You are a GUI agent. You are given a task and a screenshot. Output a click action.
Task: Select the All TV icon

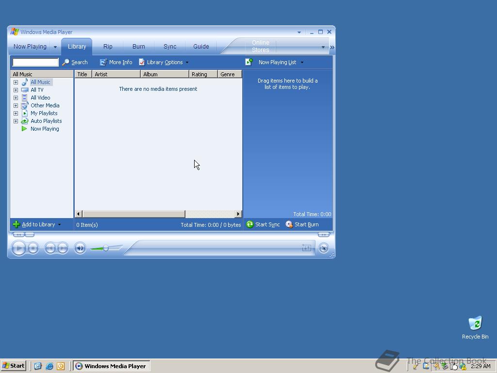pyautogui.click(x=25, y=90)
